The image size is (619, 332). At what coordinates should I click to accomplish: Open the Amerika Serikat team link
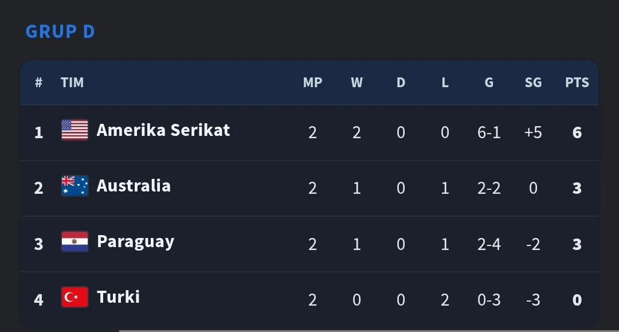tap(163, 130)
